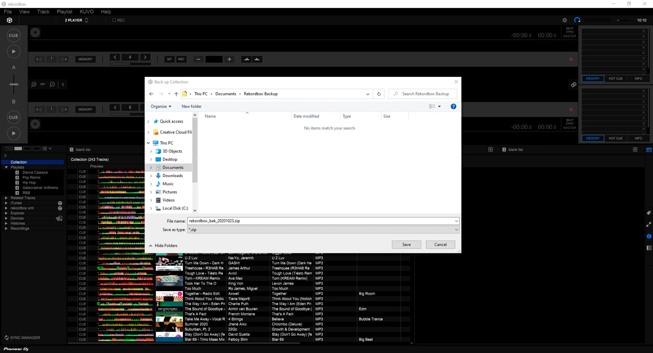Click the refresh button in the backup dialog
This screenshot has width=653, height=353.
click(379, 94)
